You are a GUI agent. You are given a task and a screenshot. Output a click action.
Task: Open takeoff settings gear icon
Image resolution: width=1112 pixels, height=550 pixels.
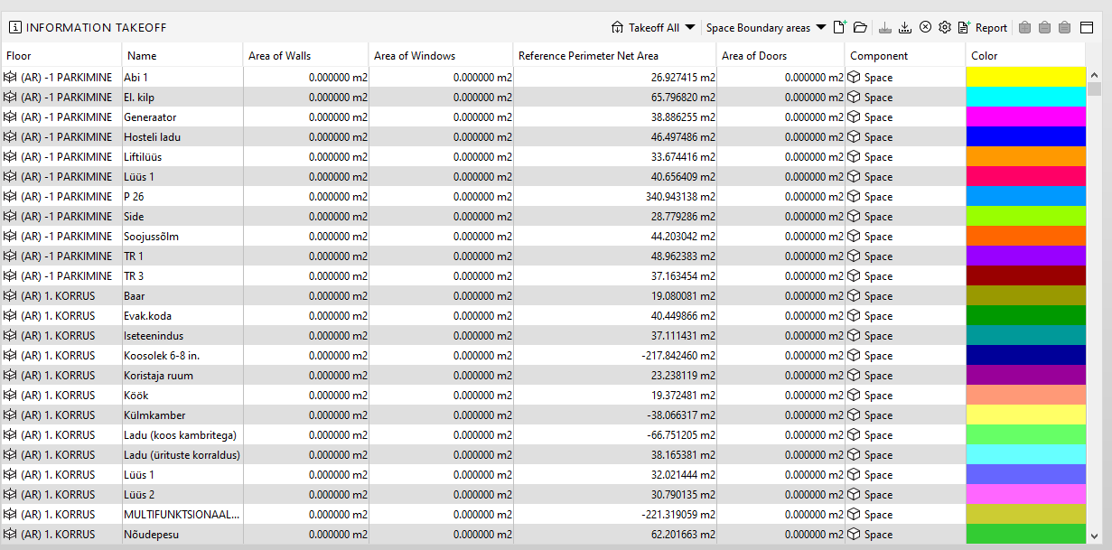click(945, 27)
